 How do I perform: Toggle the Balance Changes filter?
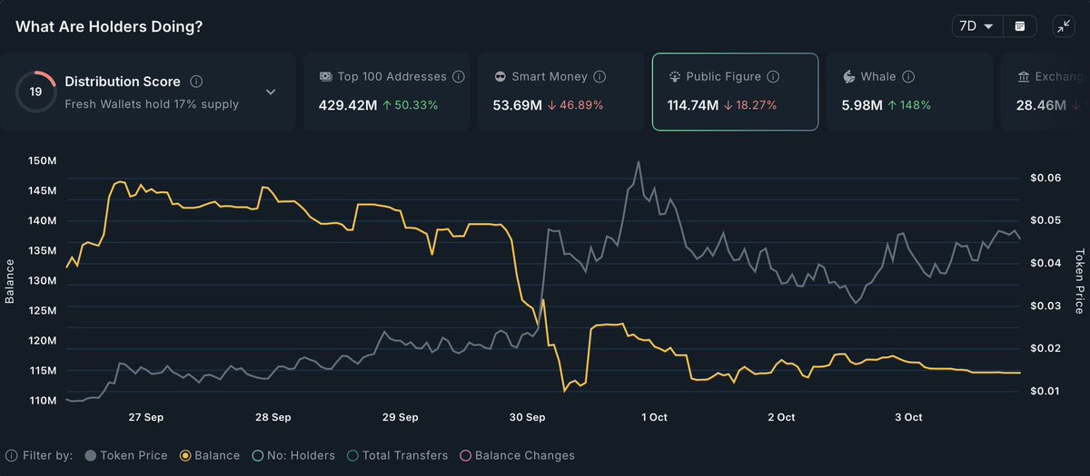point(517,455)
